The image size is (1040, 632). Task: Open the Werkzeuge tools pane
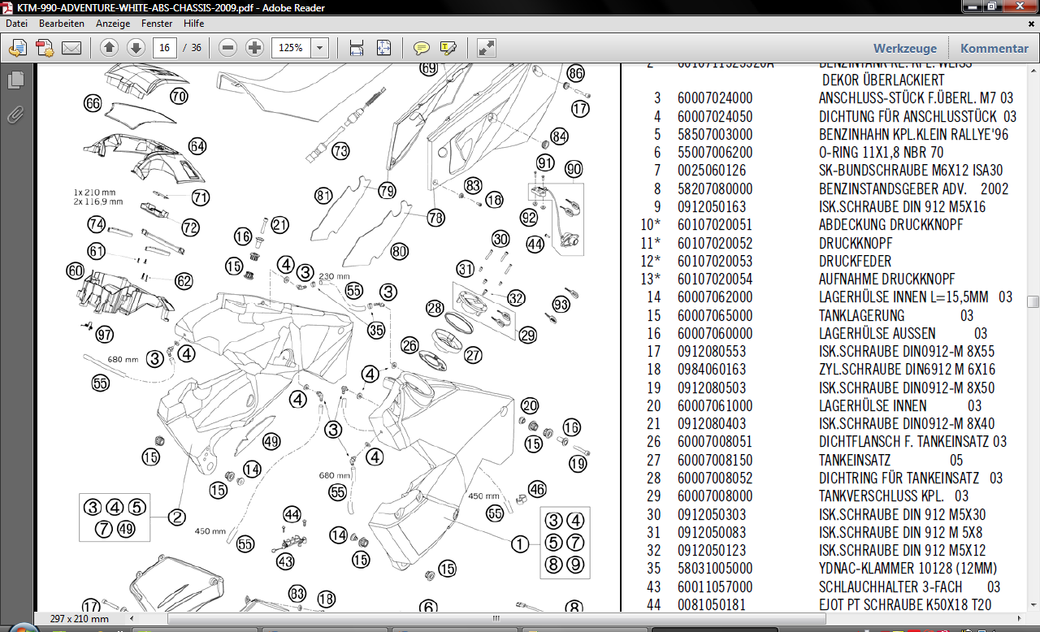(x=905, y=48)
